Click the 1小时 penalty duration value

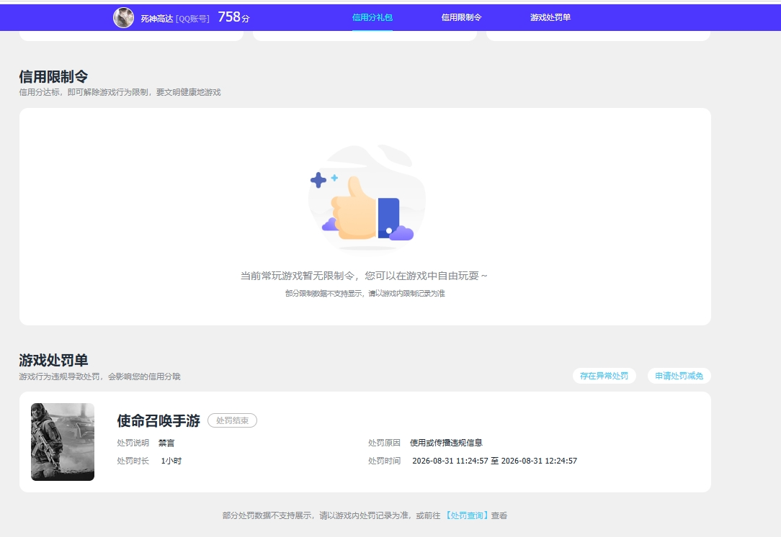[171, 461]
